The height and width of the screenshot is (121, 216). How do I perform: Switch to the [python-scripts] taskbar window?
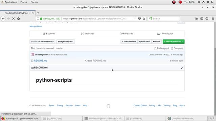tap(62, 119)
